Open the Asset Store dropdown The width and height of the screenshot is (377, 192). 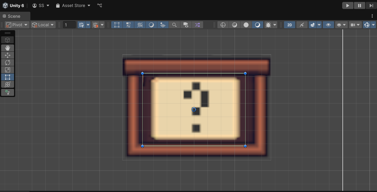coord(73,5)
